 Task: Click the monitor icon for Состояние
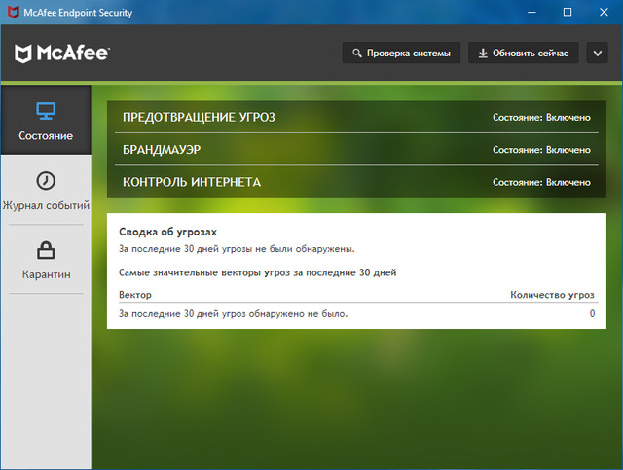click(46, 110)
